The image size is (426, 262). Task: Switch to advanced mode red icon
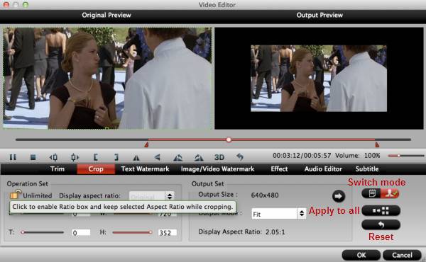click(390, 193)
